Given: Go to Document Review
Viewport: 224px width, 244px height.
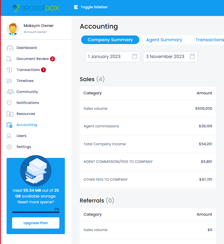Looking at the screenshot, I should point(33,59).
